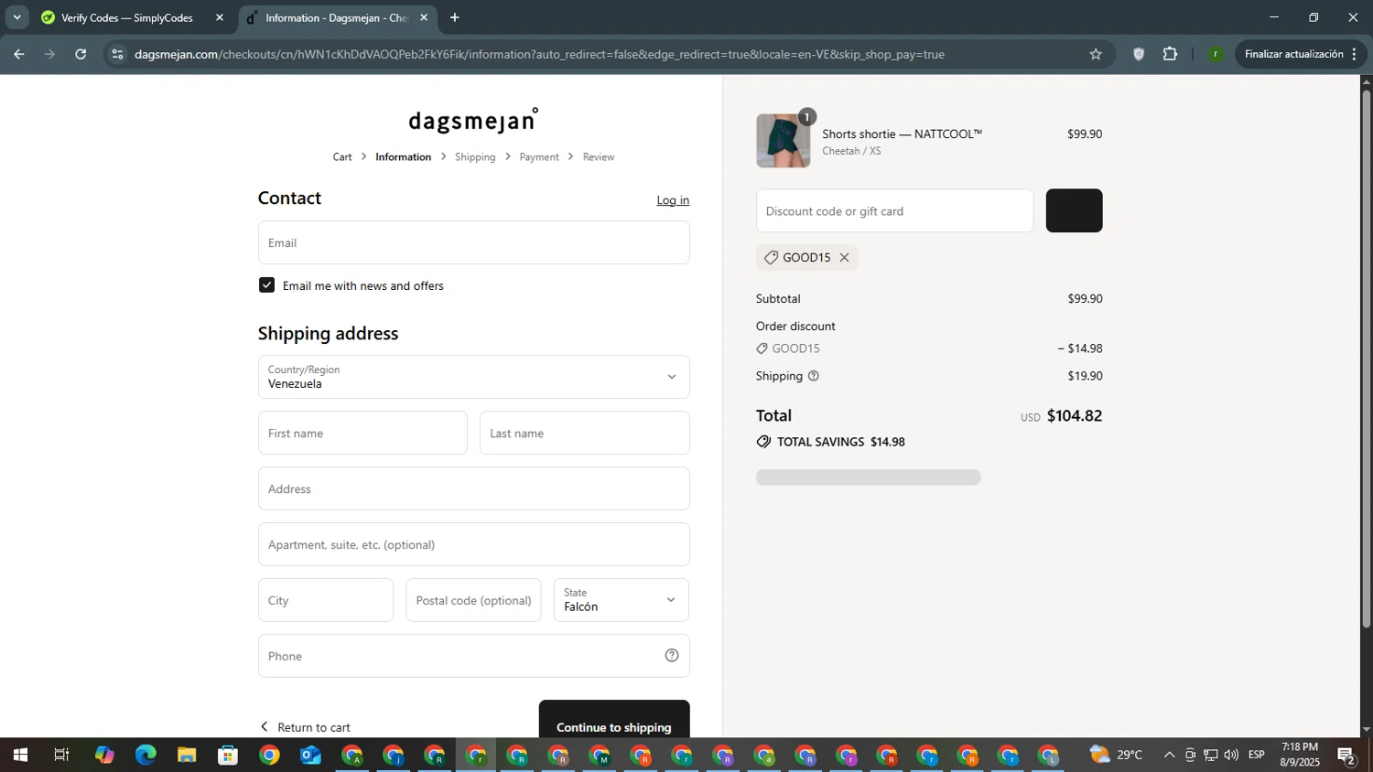Open the network icon in system tray
This screenshot has width=1373, height=772.
[x=1210, y=756]
